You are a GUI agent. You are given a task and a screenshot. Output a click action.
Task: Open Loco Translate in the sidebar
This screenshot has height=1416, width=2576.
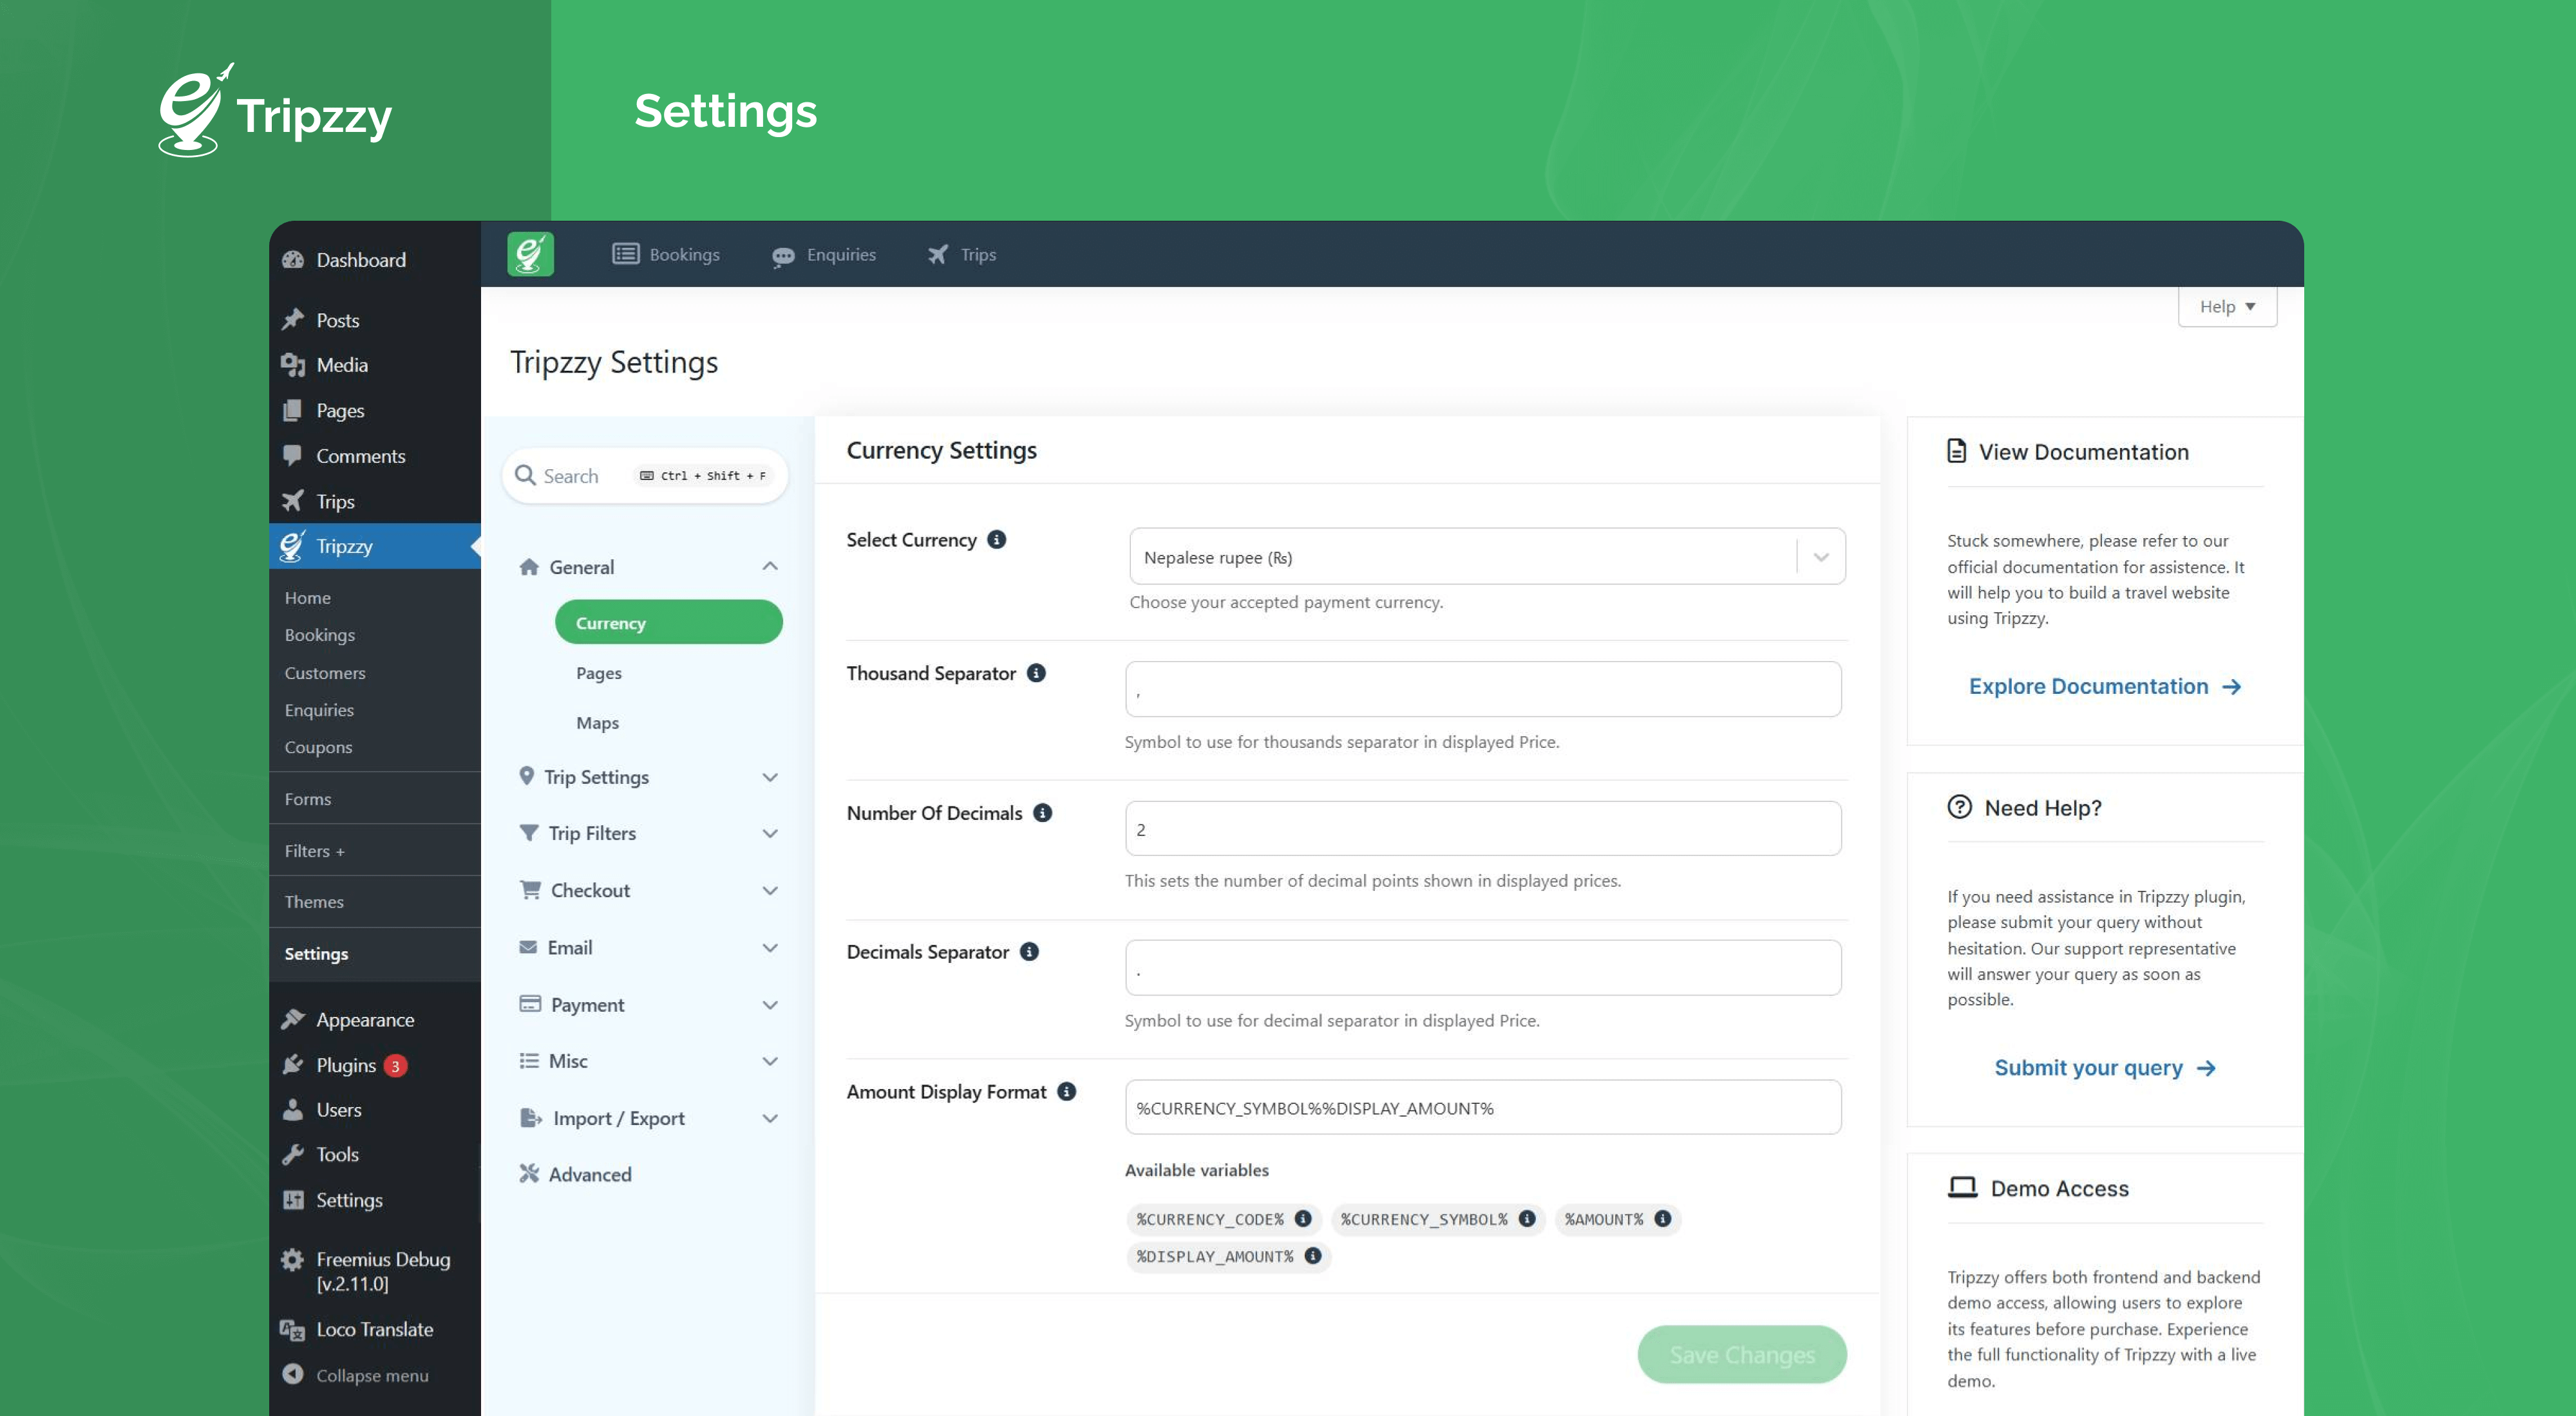click(375, 1329)
